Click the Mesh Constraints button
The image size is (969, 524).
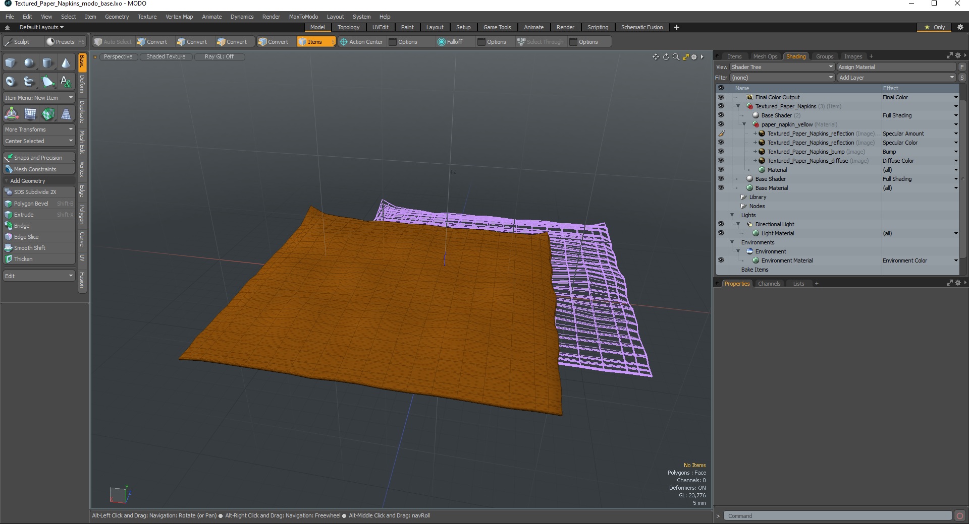(x=39, y=169)
